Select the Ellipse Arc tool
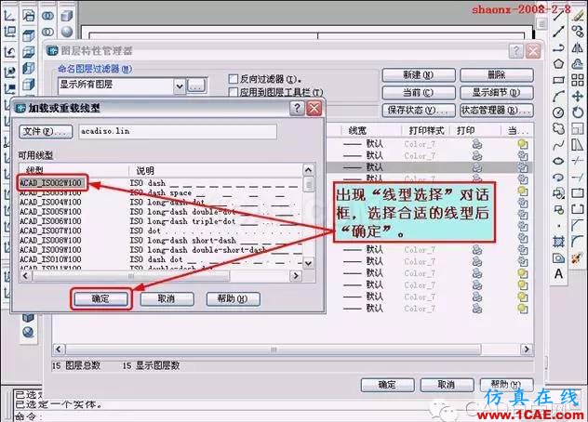 point(558,178)
